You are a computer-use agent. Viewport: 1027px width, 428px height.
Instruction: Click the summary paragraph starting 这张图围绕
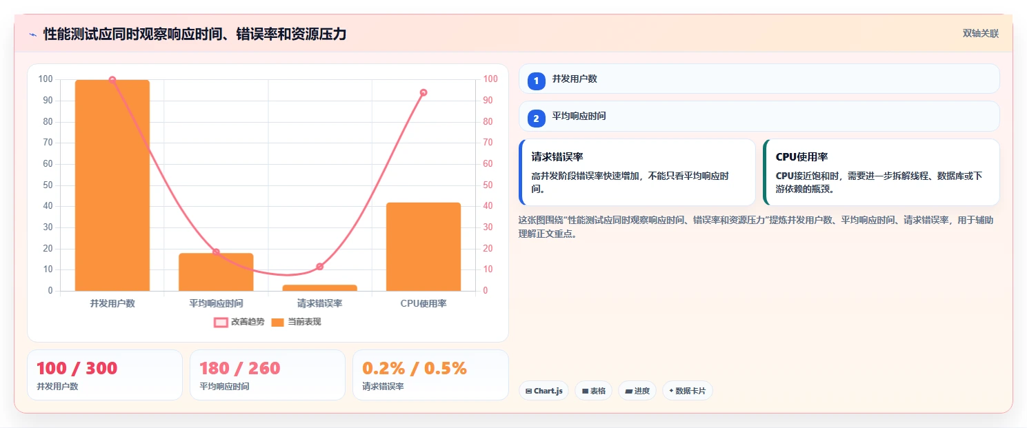756,227
